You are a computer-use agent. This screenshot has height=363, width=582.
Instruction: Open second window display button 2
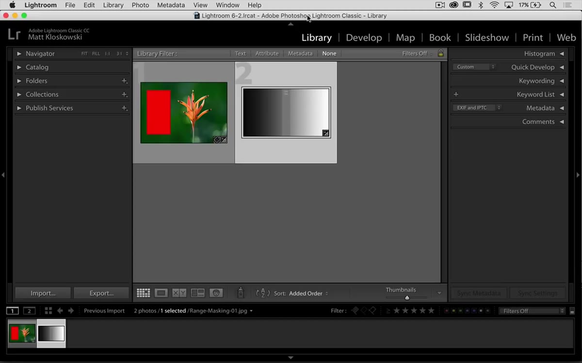pos(29,311)
